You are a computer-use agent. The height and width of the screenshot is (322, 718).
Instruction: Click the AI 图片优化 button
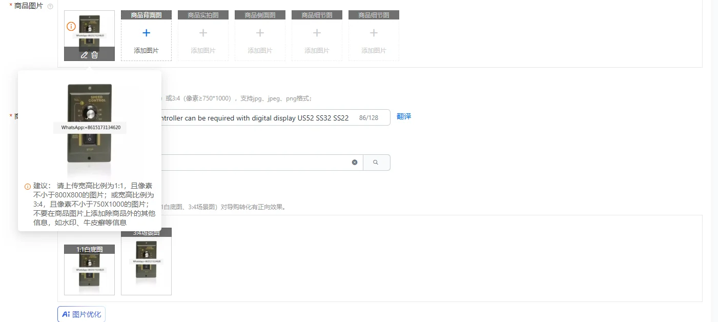81,314
